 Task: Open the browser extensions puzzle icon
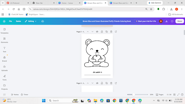(164, 9)
